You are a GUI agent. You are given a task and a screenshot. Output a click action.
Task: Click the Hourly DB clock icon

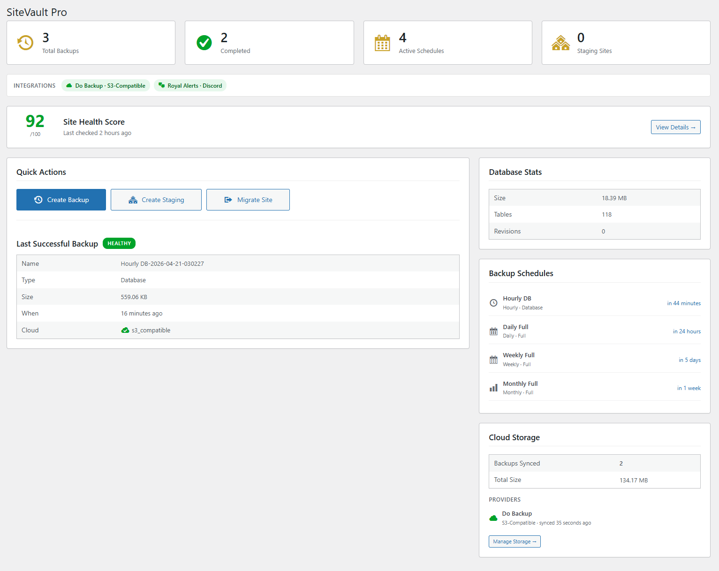(x=493, y=303)
